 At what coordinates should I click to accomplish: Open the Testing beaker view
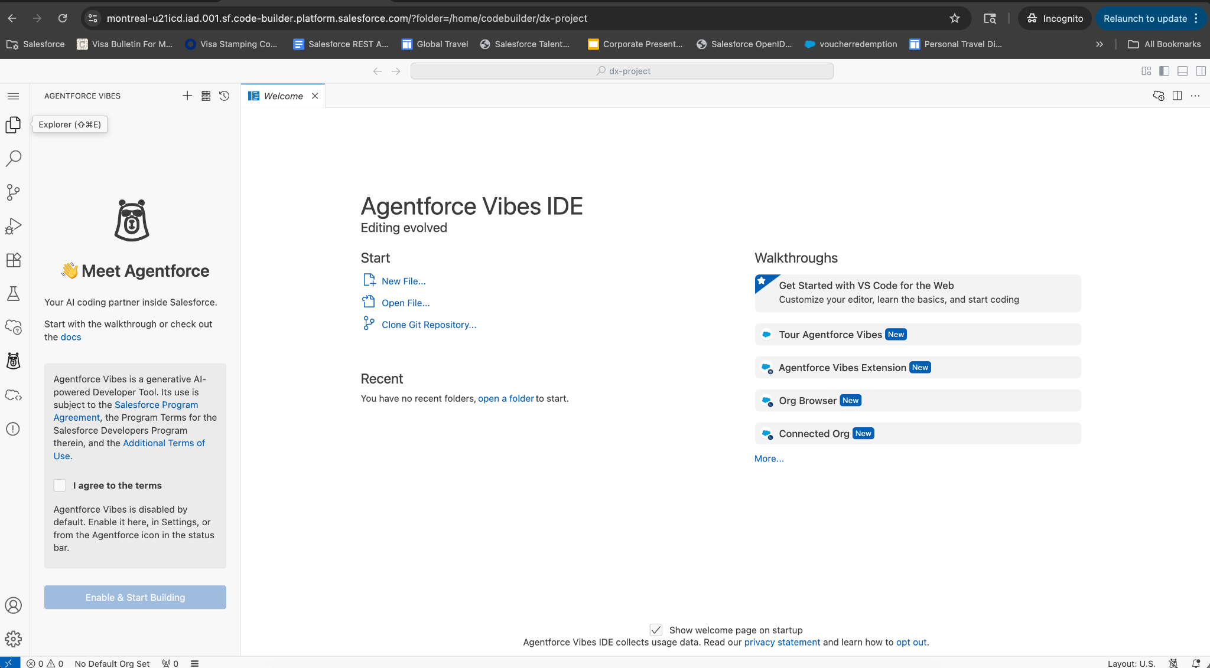(13, 293)
